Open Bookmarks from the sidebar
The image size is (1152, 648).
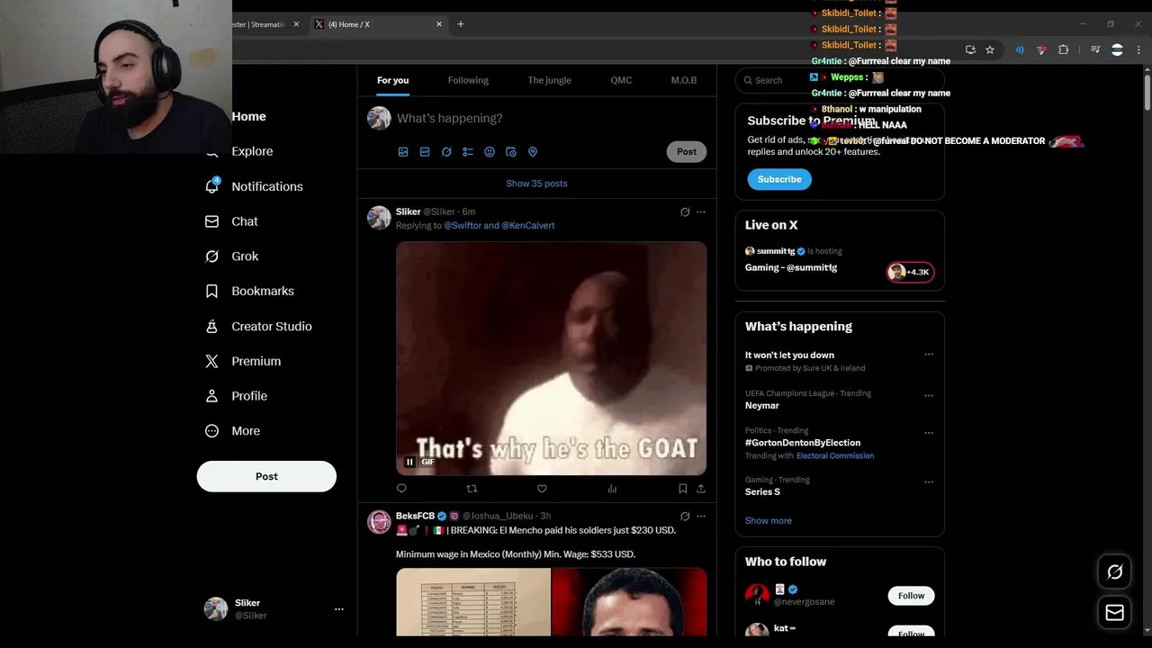tap(250, 291)
